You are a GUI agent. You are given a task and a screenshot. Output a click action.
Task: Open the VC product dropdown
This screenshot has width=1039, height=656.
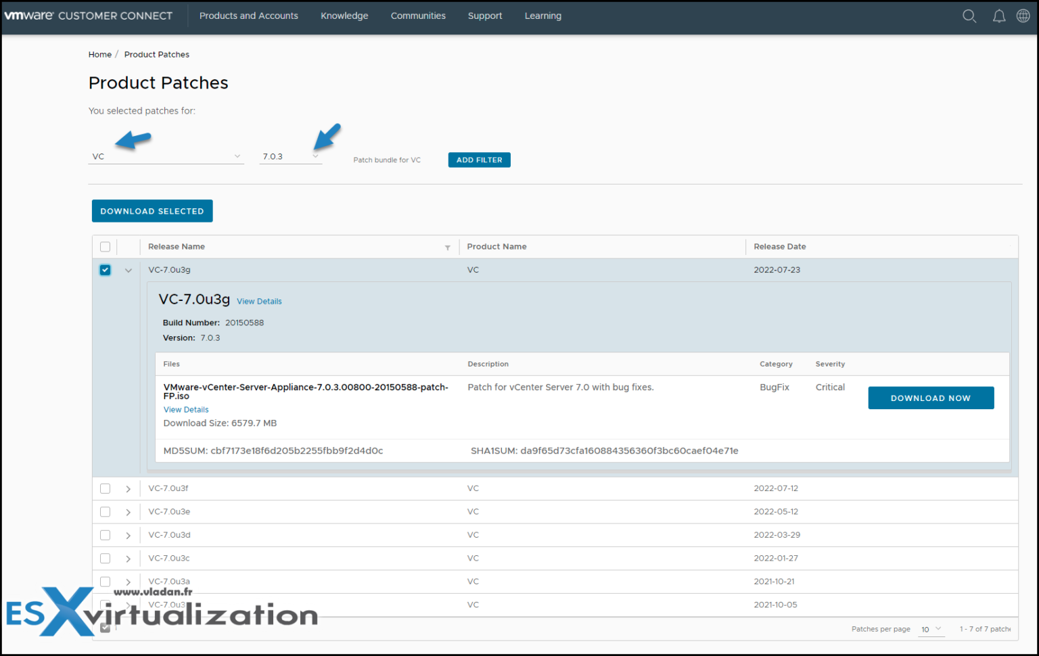click(237, 156)
